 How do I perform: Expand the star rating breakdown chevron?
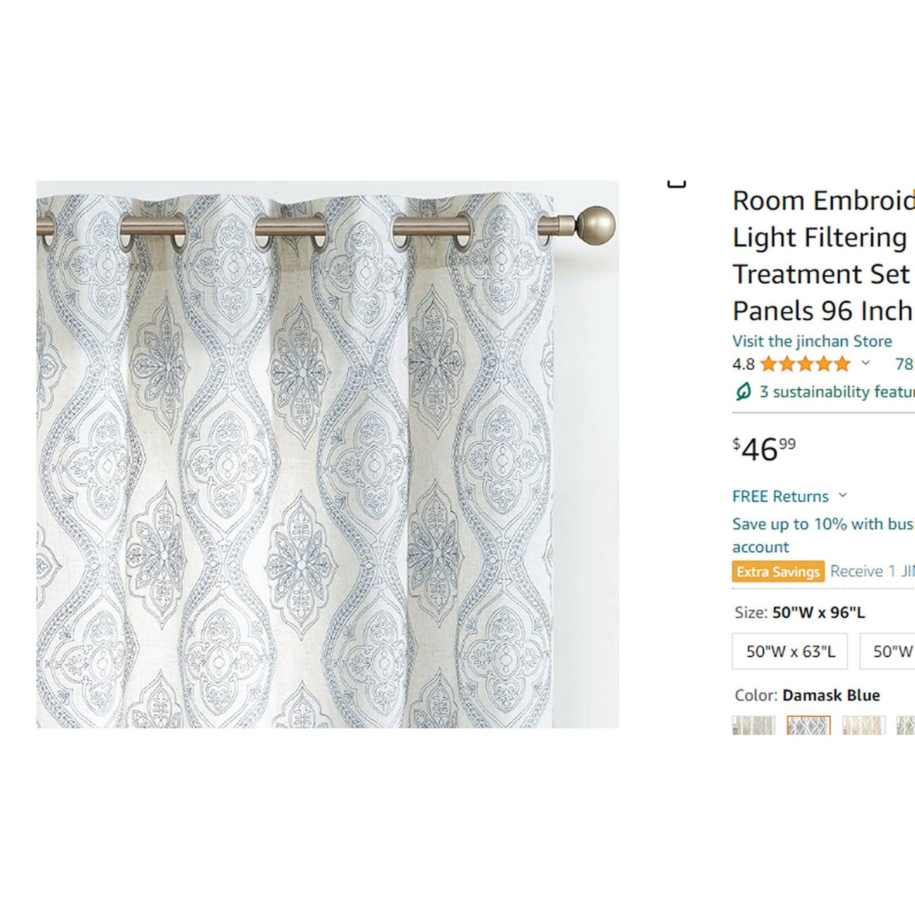click(866, 363)
